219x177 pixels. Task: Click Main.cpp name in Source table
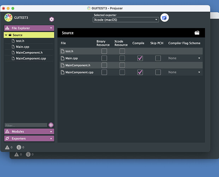pos(72,58)
